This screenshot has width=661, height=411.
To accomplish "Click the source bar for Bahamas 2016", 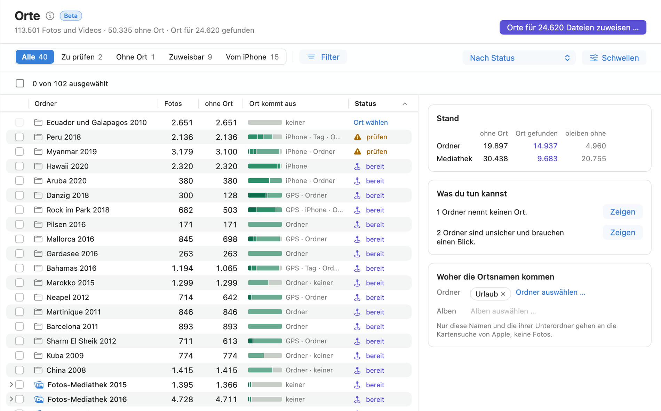I will point(265,268).
